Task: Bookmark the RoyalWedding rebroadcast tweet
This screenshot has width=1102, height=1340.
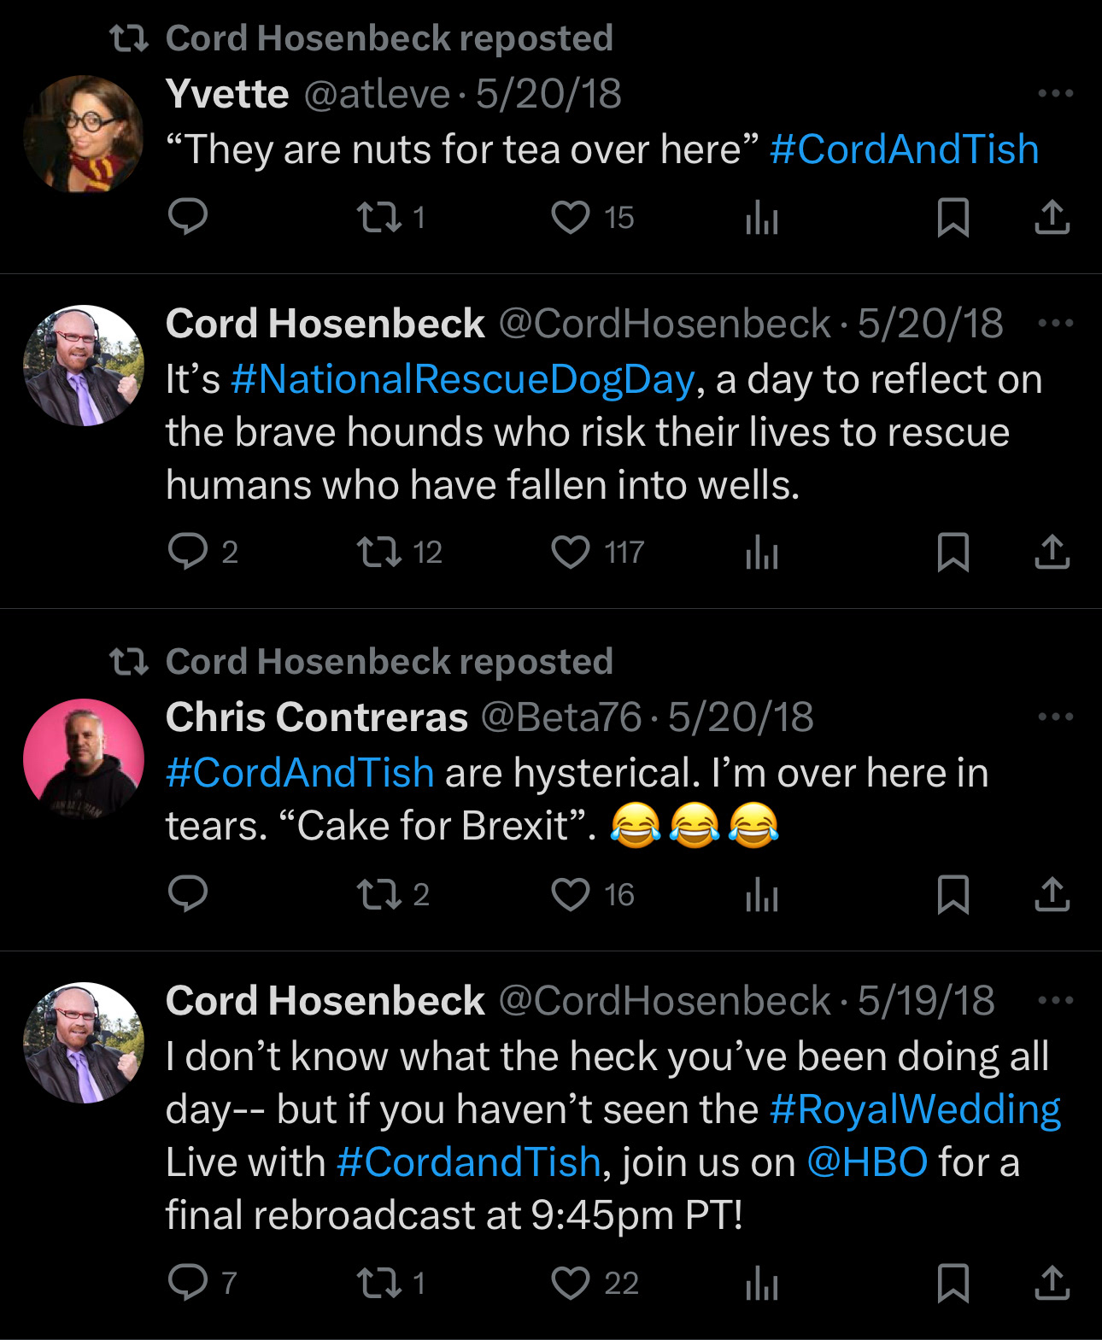Action: [x=953, y=1283]
